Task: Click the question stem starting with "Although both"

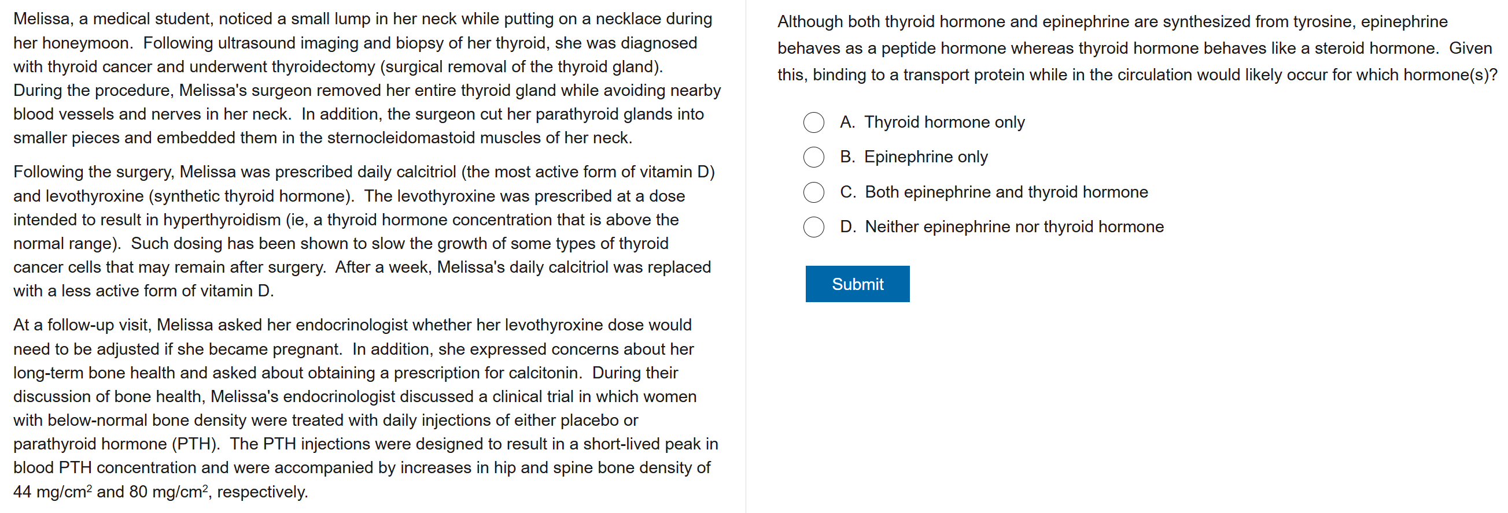Action: click(1135, 48)
